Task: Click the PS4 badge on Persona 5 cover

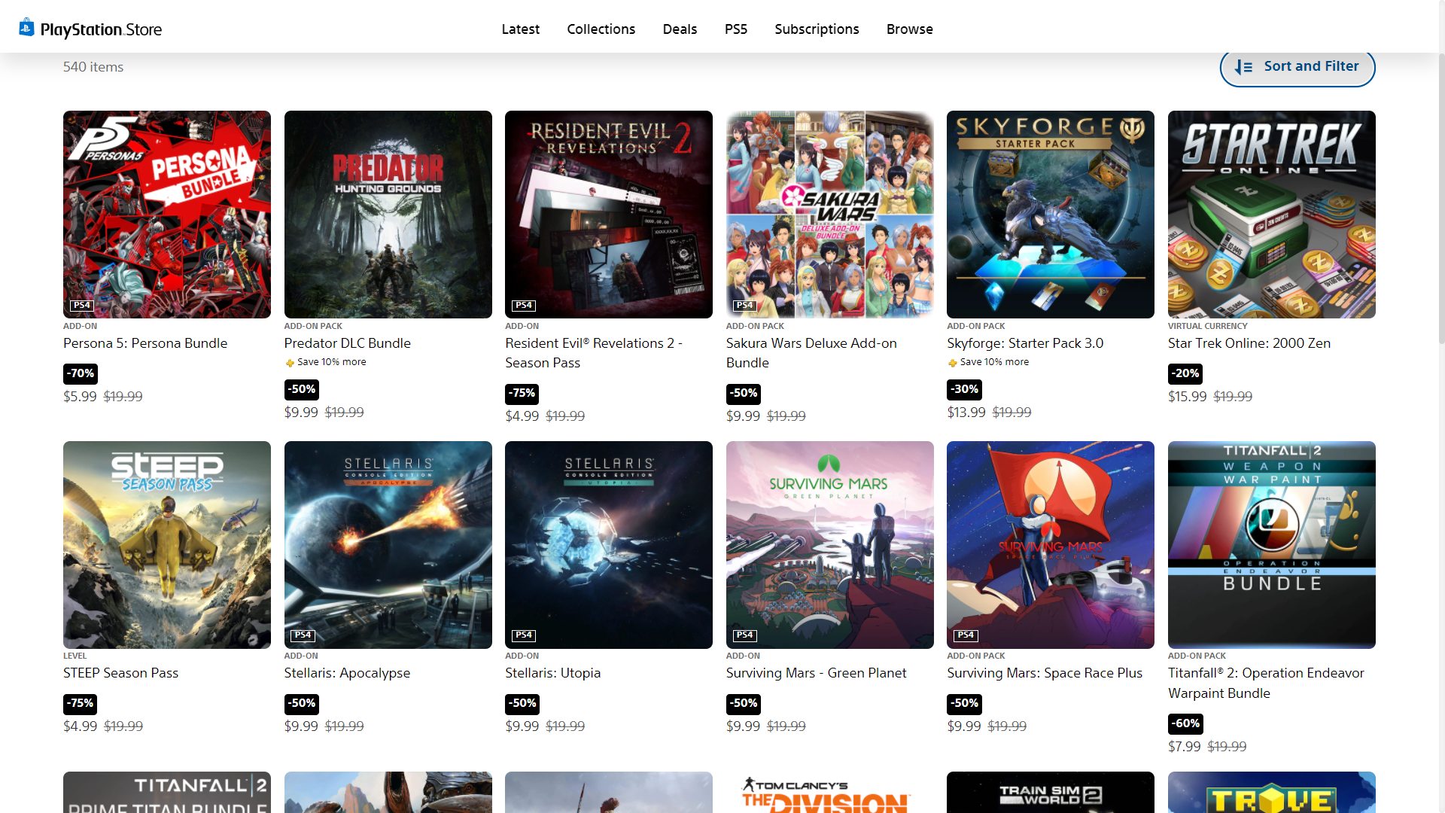Action: coord(81,305)
